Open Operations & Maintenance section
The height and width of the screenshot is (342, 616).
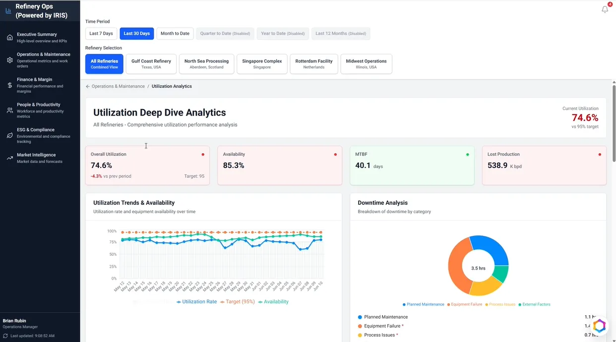click(x=40, y=60)
